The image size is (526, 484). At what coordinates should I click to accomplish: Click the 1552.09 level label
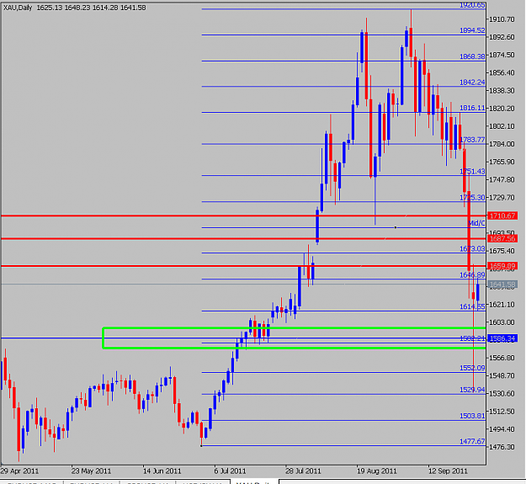pyautogui.click(x=472, y=369)
